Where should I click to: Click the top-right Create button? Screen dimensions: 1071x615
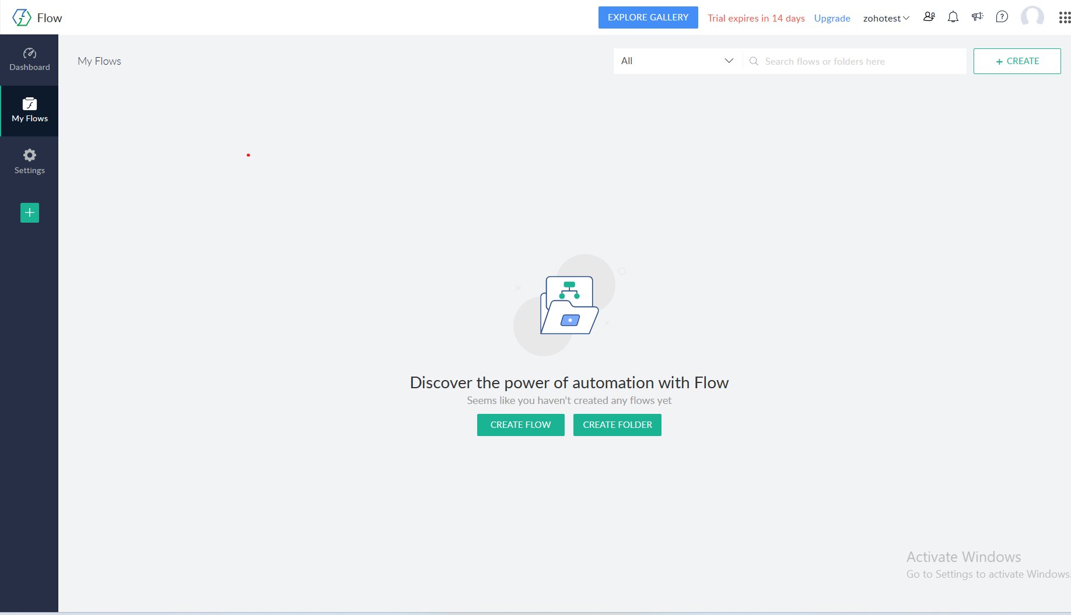coord(1017,61)
